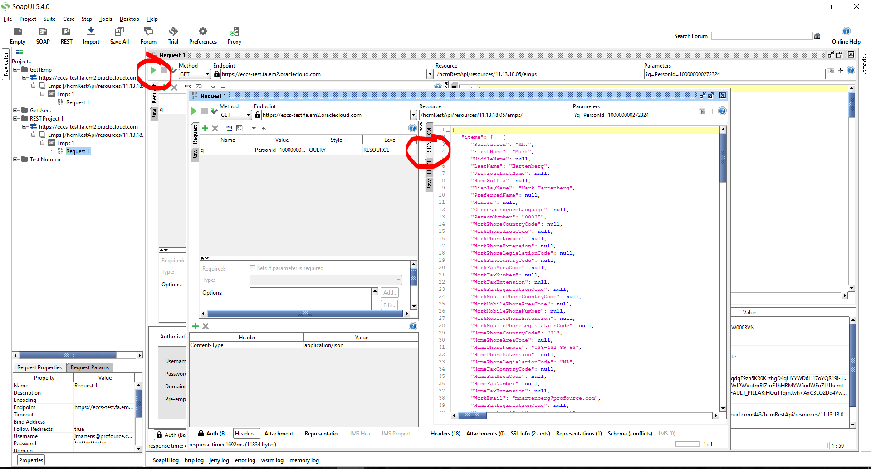Image resolution: width=871 pixels, height=469 pixels.
Task: Submit request in the front Request 1 window
Action: pos(194,111)
